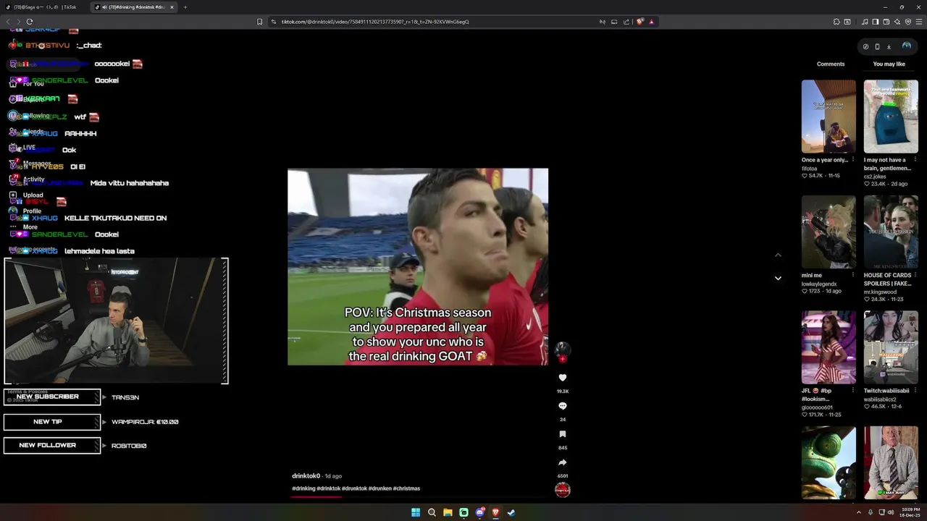
Task: Open Brave playlist music note icon
Action: [864, 22]
